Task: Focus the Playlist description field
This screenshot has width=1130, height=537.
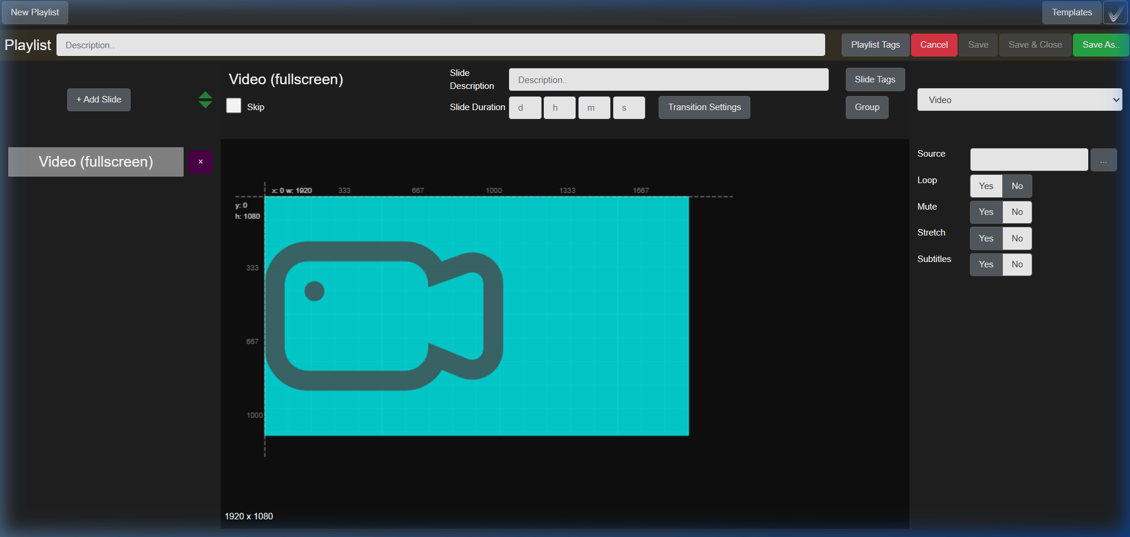Action: pyautogui.click(x=441, y=45)
